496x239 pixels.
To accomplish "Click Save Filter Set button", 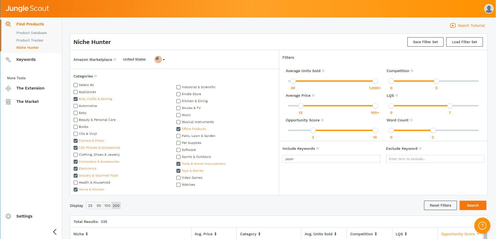I will pyautogui.click(x=425, y=42).
